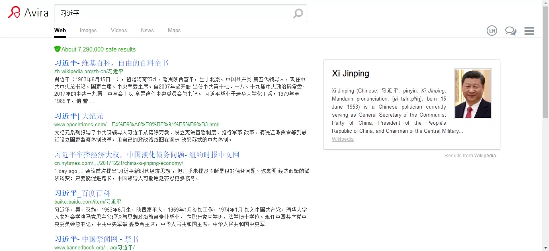Screen dimensions: 549x251
Task: Open the 中国禁闻网 禁书 result
Action: coord(96,239)
